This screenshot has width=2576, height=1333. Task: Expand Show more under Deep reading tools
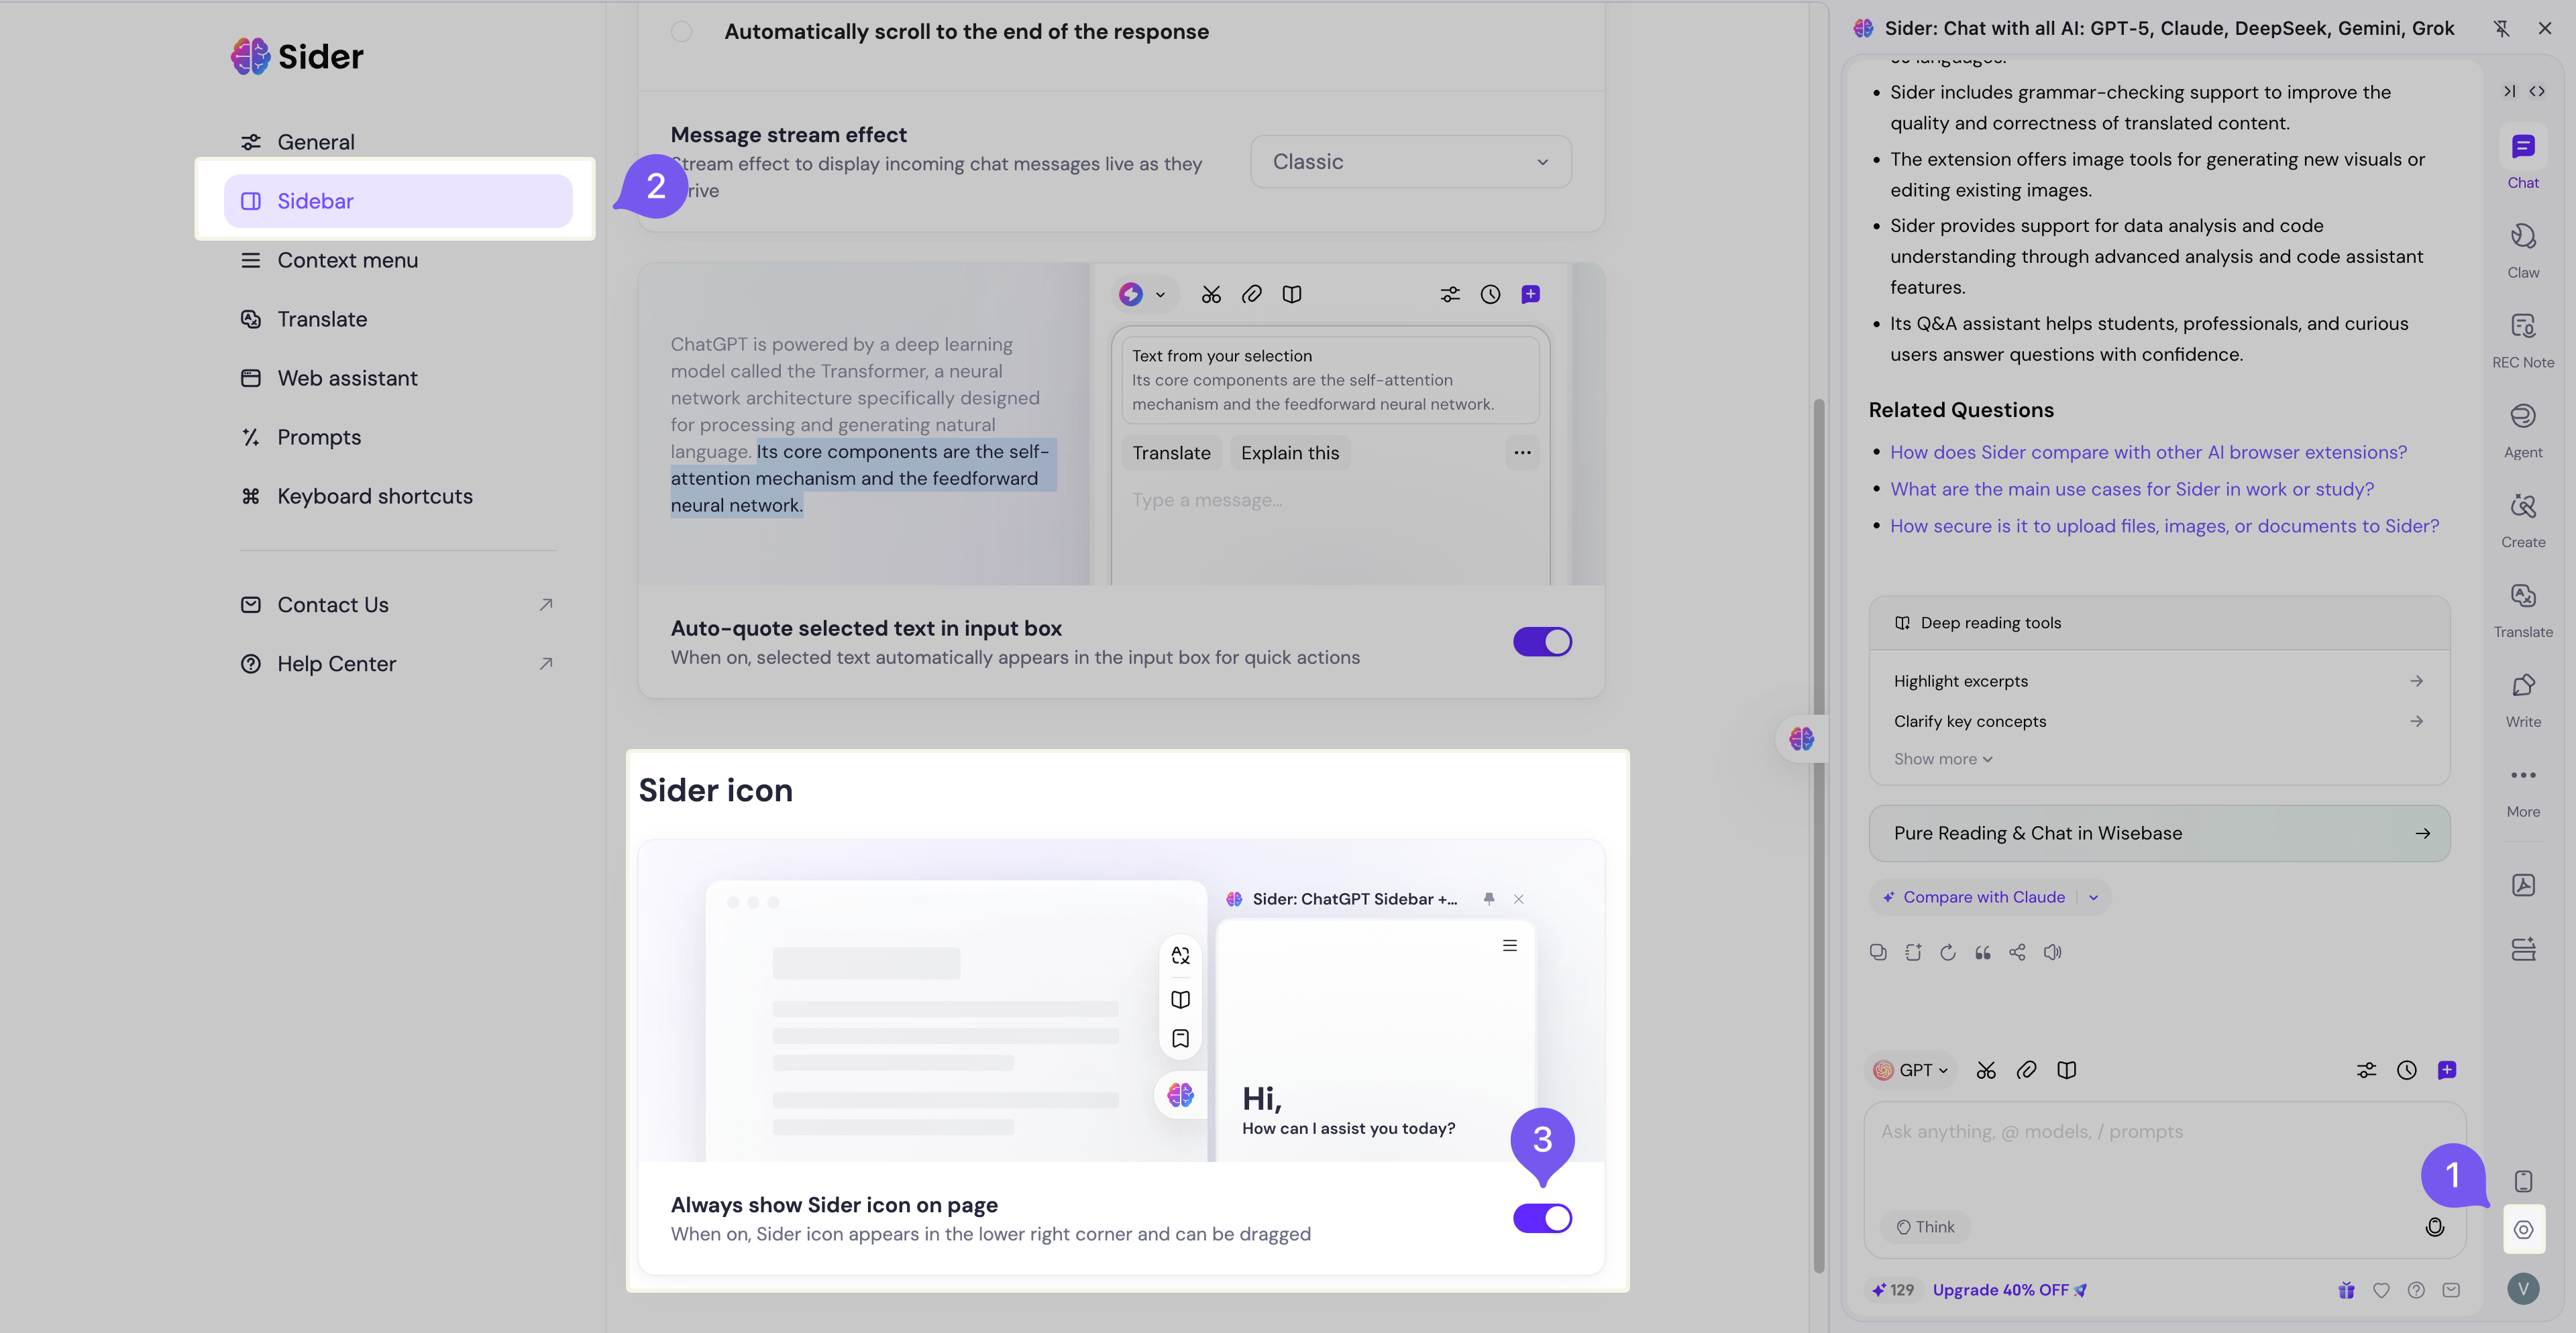pos(1943,760)
